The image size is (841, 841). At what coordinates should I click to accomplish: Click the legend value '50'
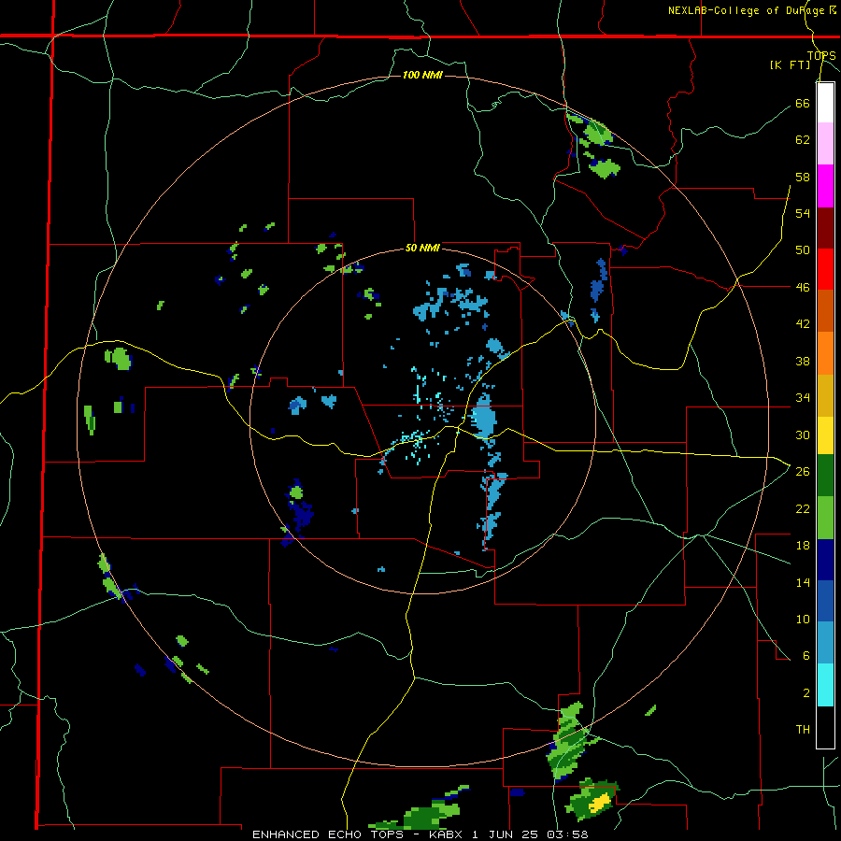tap(803, 250)
